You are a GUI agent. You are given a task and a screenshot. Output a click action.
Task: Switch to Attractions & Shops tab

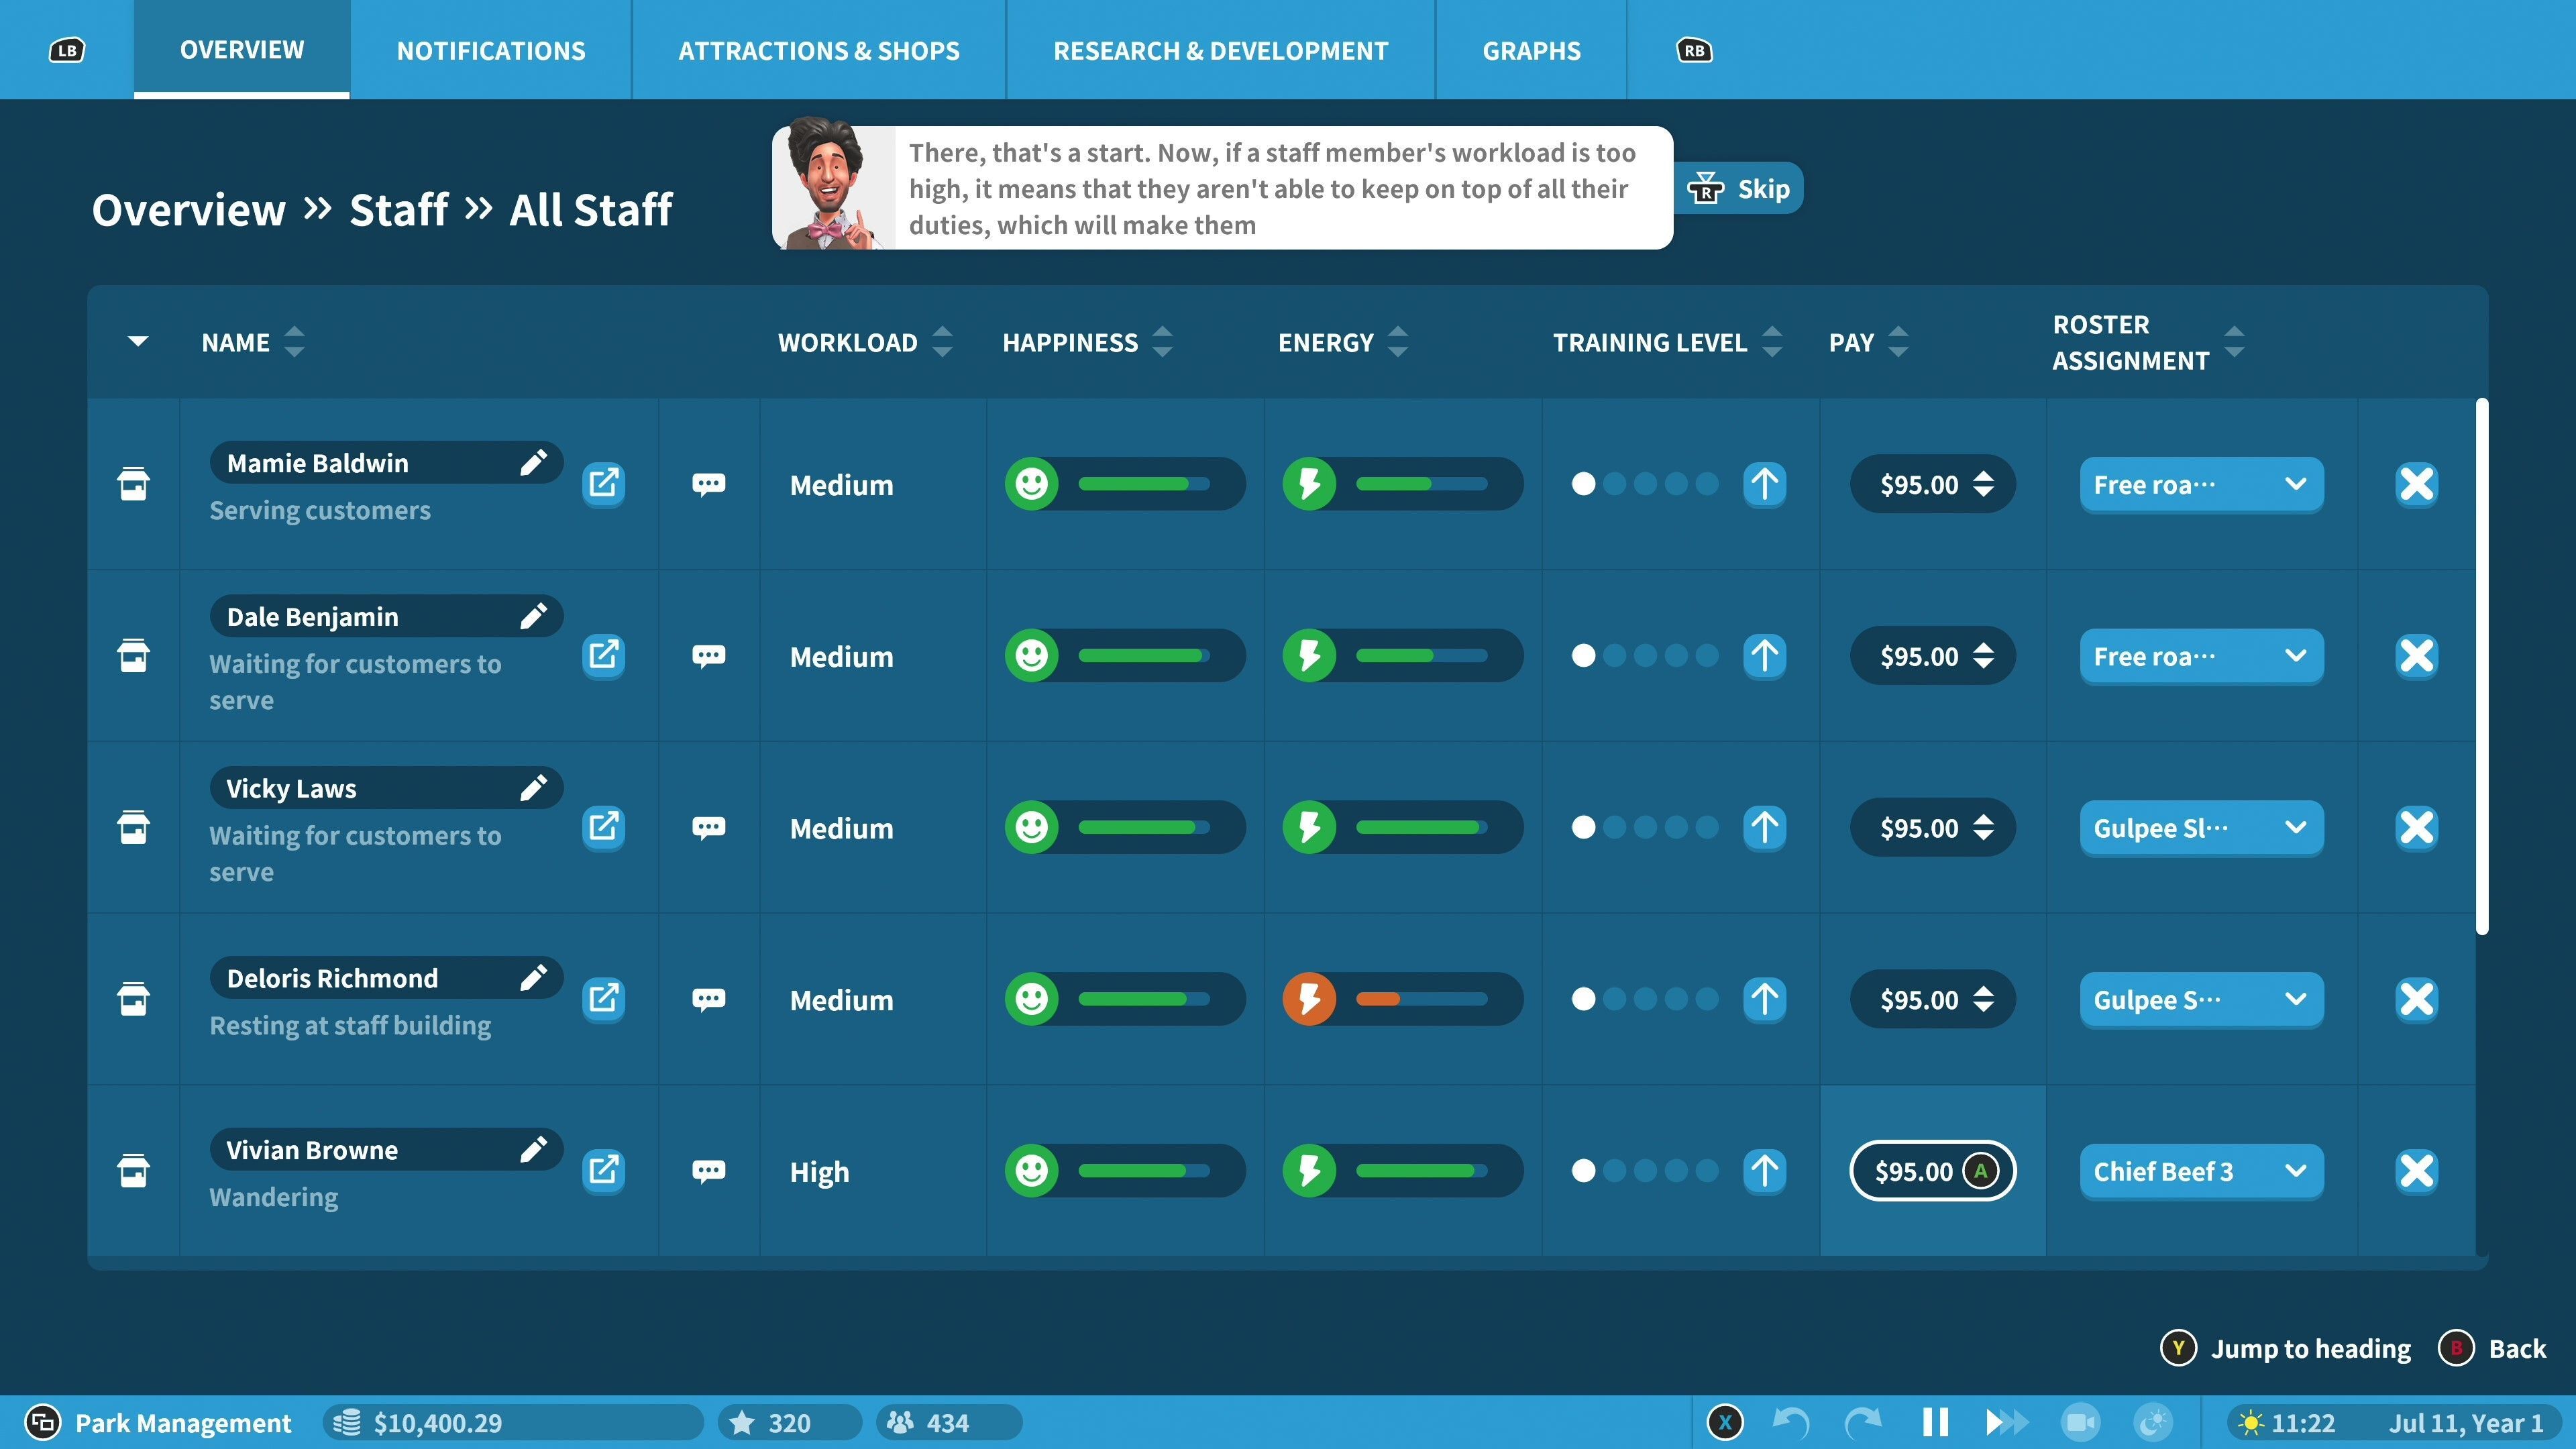818,50
